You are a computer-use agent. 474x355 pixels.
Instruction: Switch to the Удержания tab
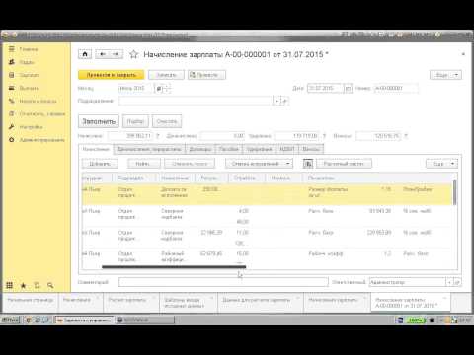260,149
